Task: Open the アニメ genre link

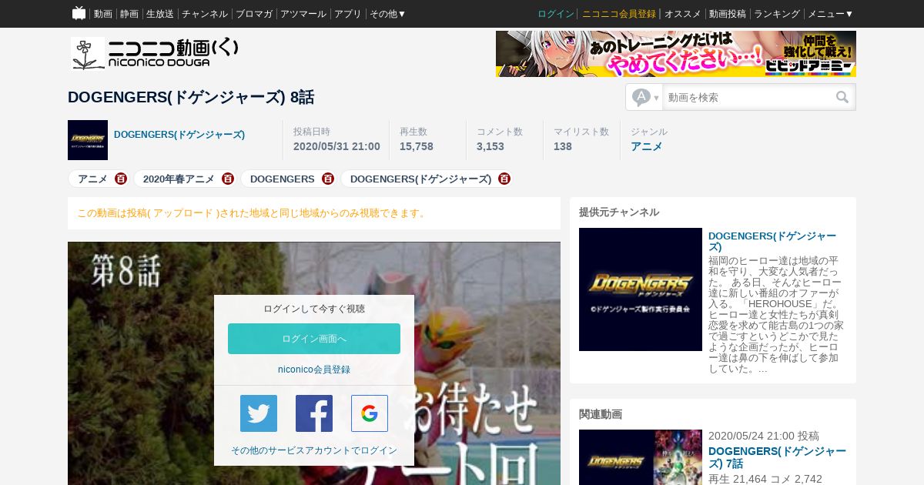Action: pyautogui.click(x=647, y=146)
